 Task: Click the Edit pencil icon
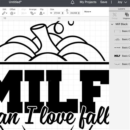(x=4, y=13)
